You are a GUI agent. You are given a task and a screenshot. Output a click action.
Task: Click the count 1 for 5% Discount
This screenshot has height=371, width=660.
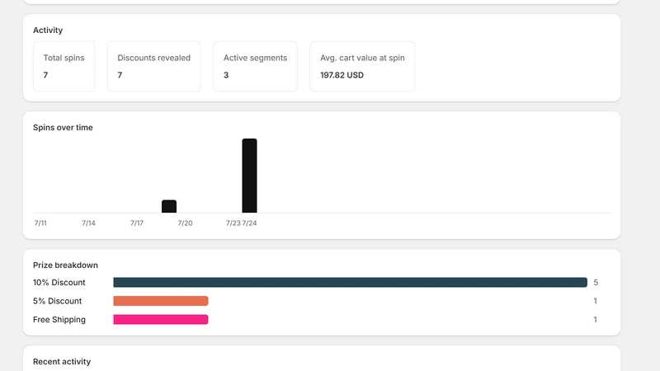tap(595, 301)
